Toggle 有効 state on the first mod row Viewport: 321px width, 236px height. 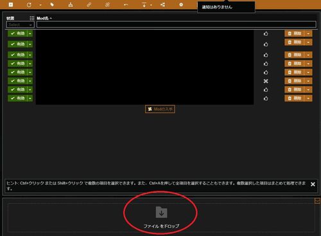click(17, 33)
